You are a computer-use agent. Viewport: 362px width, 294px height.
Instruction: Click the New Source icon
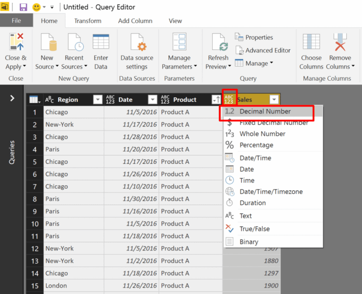pos(47,42)
